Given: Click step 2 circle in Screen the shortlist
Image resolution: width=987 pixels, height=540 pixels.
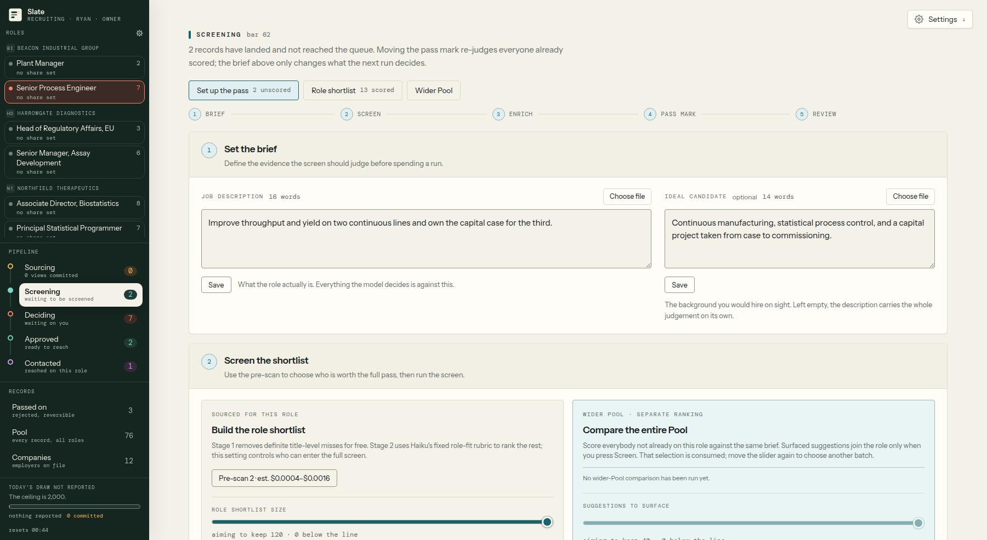Looking at the screenshot, I should [x=209, y=361].
